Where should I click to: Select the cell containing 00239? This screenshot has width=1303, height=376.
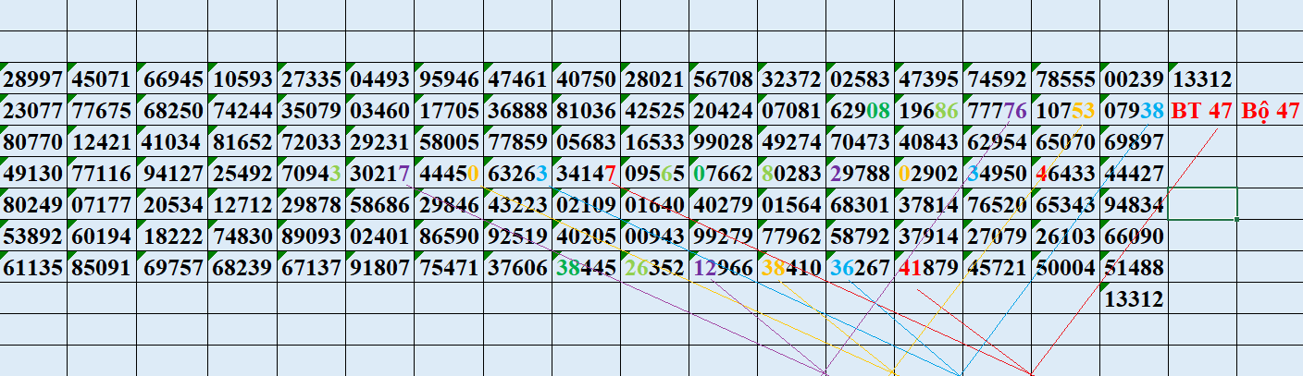[x=1134, y=79]
